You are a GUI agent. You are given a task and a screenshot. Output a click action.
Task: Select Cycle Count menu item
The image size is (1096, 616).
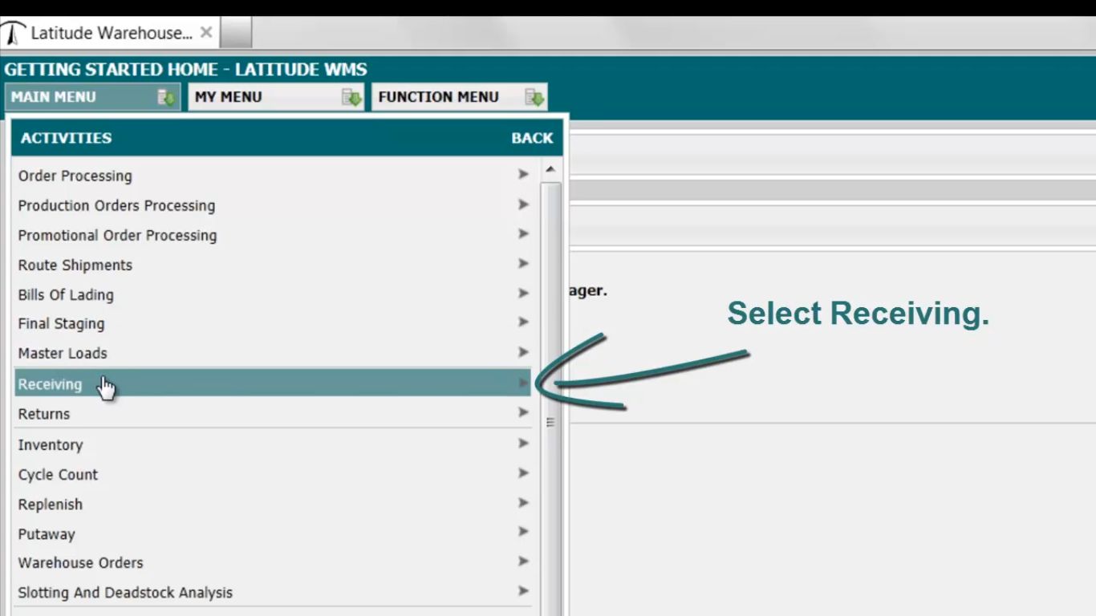coord(273,474)
